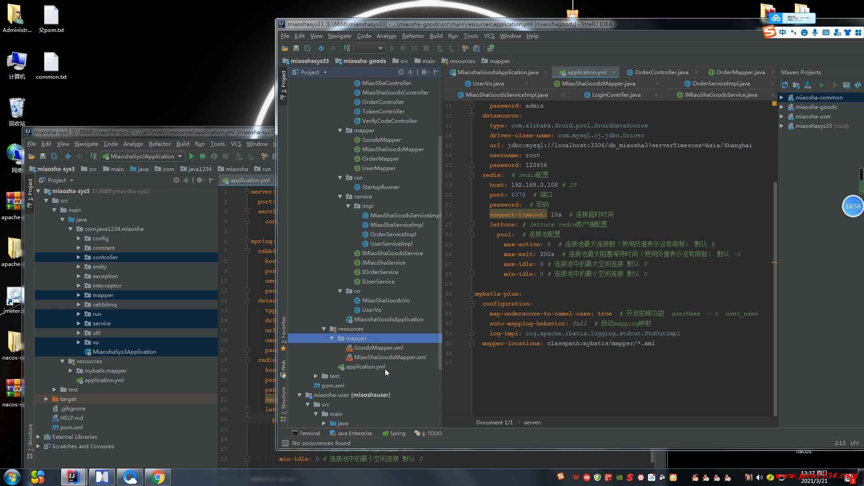Open Project Structure icon in miaoshasys33 toolbar
The width and height of the screenshot is (864, 486).
[x=477, y=48]
